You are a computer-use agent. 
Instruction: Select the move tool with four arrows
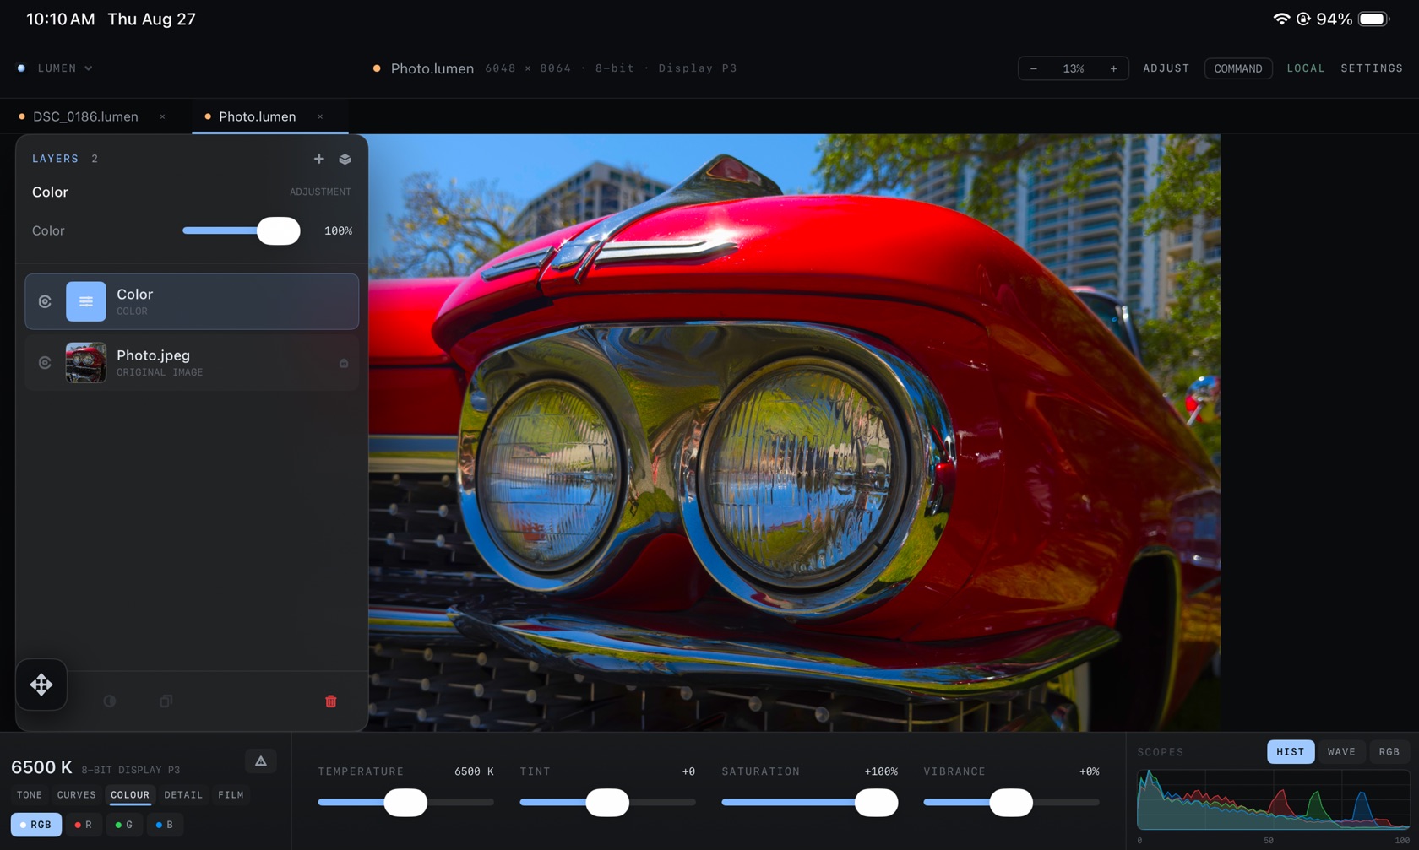pyautogui.click(x=41, y=685)
